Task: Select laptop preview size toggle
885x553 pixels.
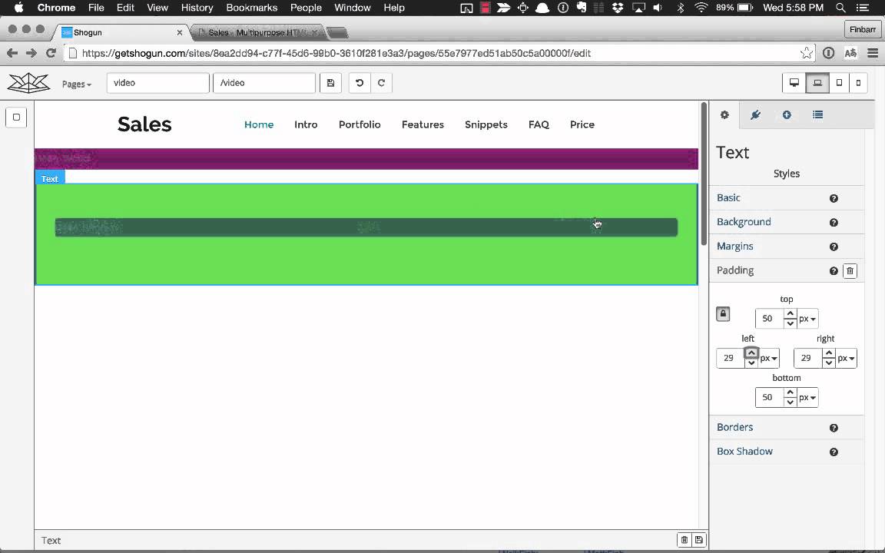Action: click(817, 83)
